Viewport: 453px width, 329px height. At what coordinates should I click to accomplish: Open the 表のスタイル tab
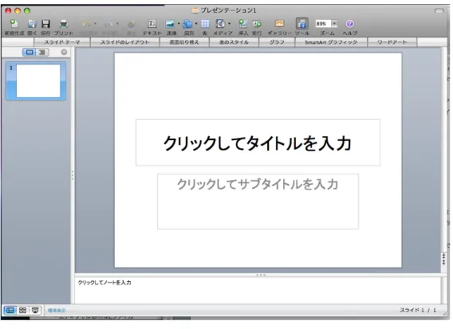(x=234, y=42)
